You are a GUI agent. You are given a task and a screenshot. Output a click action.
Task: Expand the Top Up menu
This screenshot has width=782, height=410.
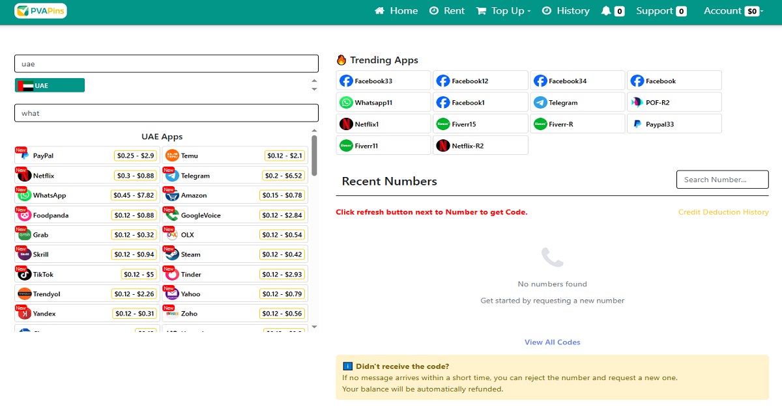504,11
